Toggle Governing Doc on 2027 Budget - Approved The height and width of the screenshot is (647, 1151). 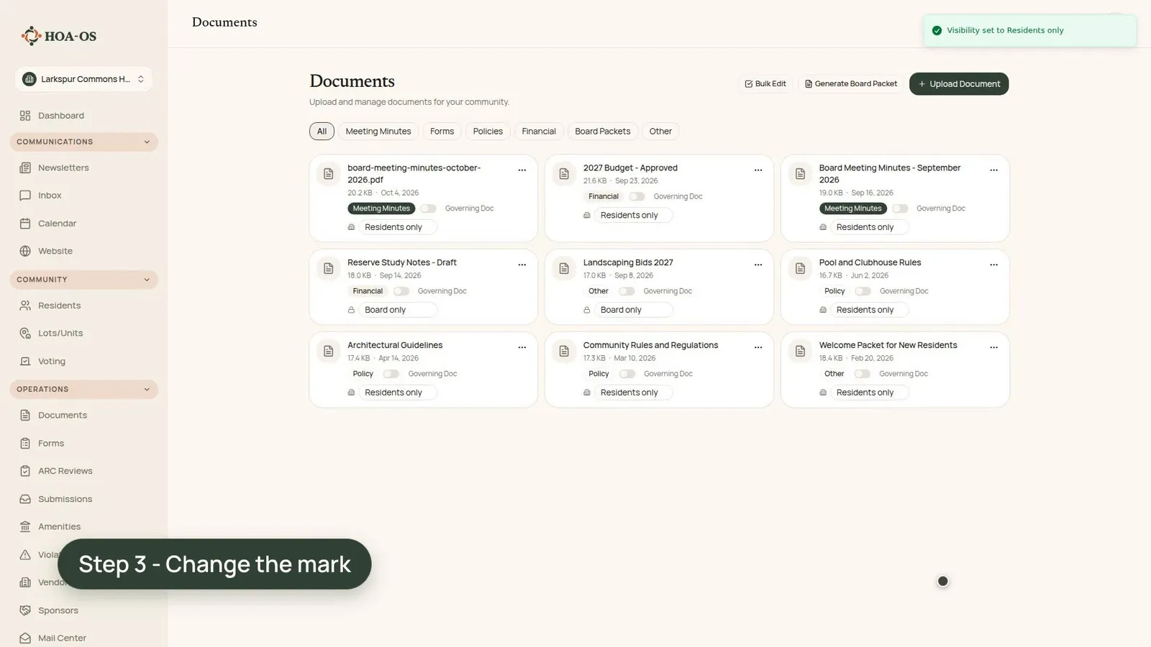coord(637,196)
